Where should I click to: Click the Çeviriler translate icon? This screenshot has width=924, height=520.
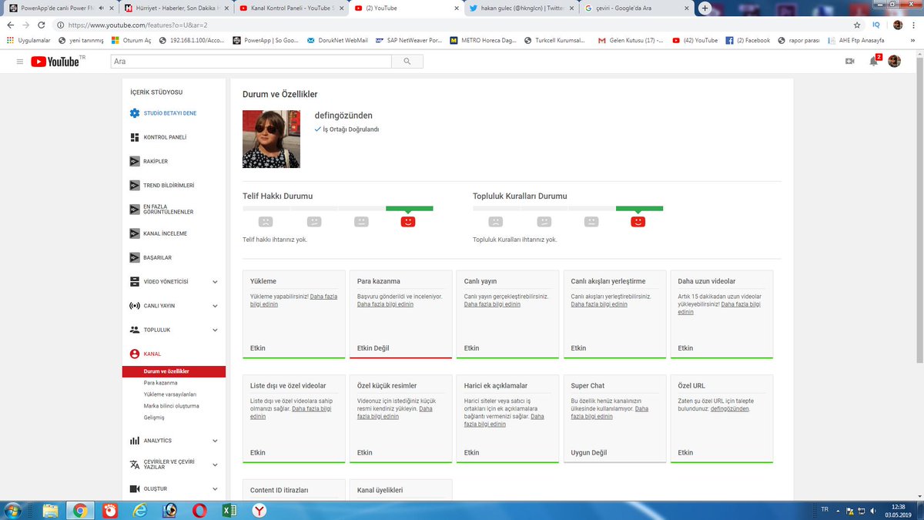[135, 465]
